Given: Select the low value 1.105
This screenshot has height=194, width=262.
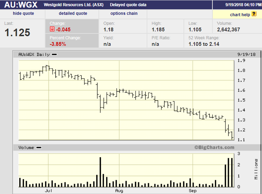Looking at the screenshot, I should 195,30.
